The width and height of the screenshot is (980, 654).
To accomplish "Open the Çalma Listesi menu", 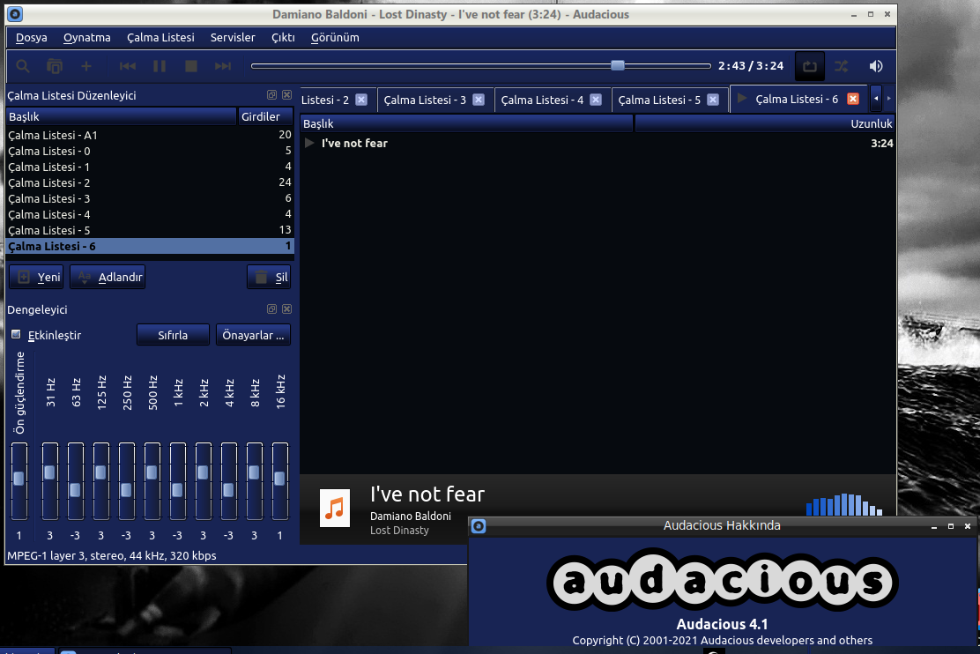I will tap(160, 38).
